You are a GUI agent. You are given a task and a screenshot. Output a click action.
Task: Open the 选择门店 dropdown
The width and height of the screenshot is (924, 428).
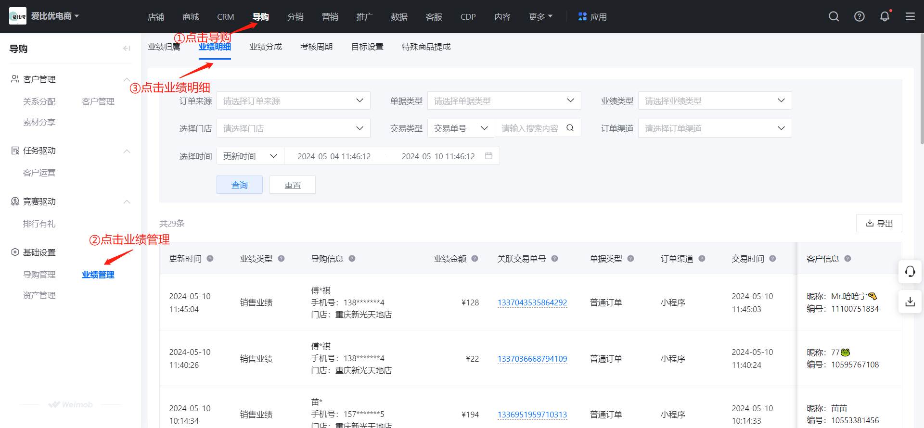coord(293,128)
